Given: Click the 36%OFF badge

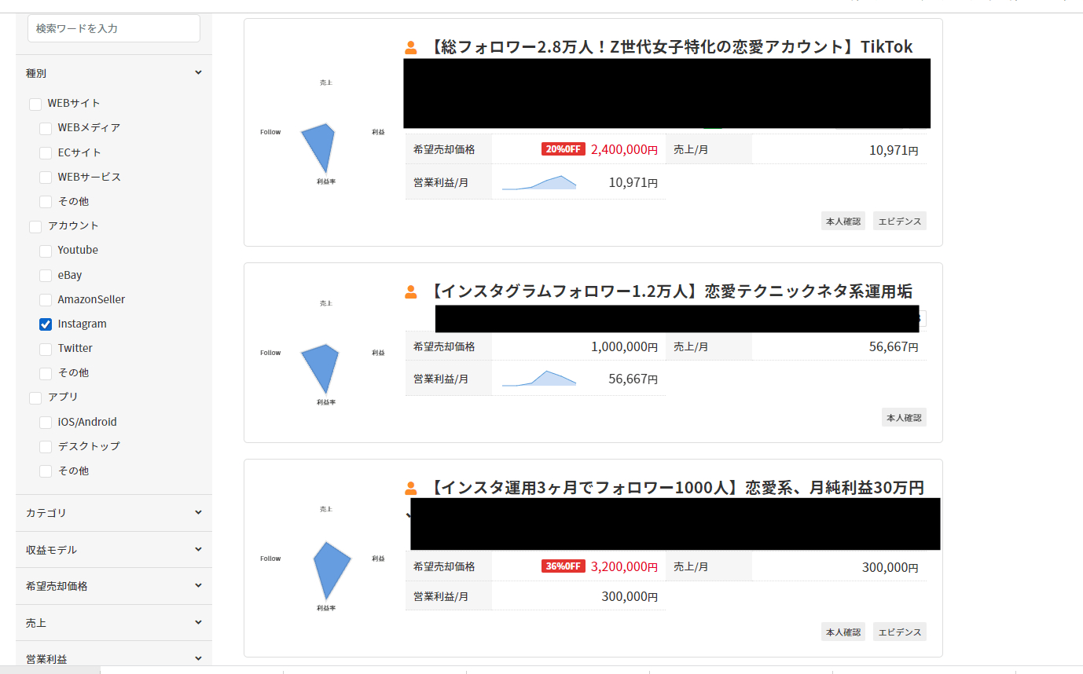Looking at the screenshot, I should [x=564, y=566].
